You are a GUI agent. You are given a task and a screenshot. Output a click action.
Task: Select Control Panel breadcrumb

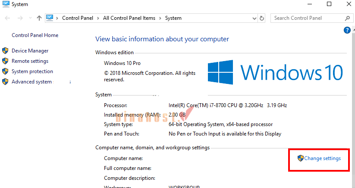coord(78,18)
